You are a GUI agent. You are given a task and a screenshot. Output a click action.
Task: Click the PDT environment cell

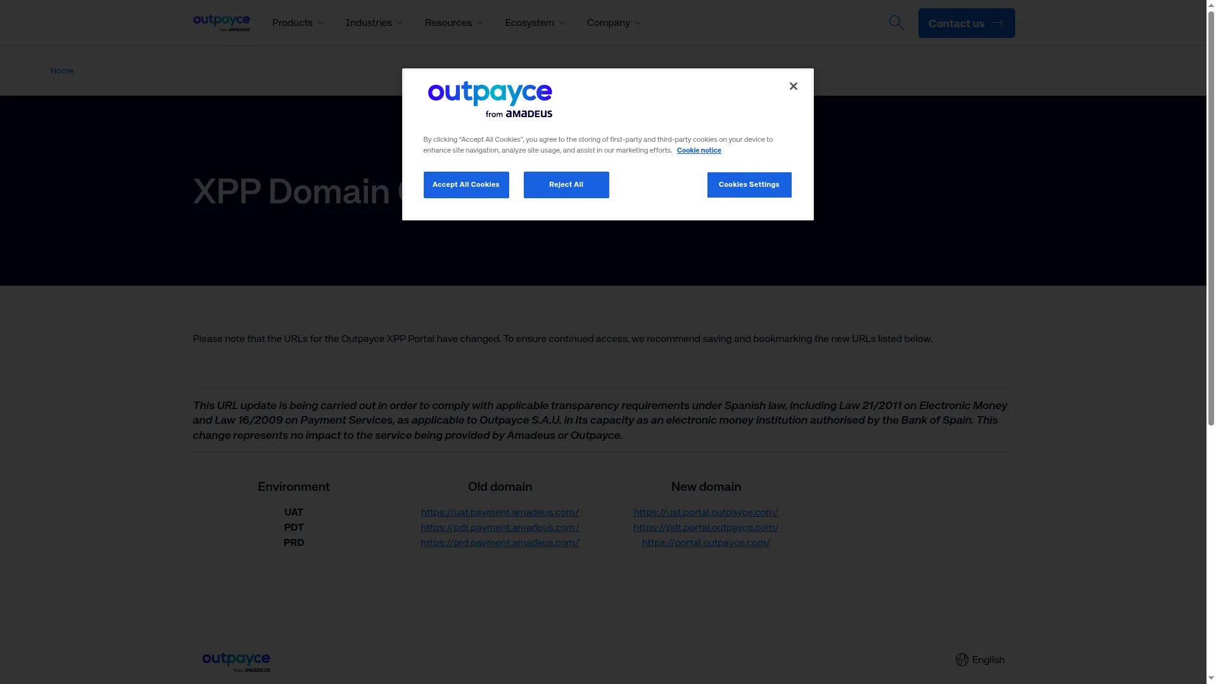294,528
